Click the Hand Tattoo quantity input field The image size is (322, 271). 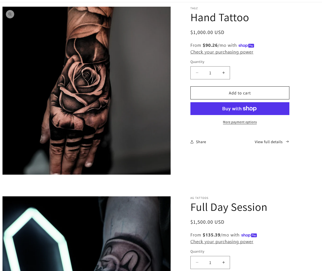[x=210, y=73]
